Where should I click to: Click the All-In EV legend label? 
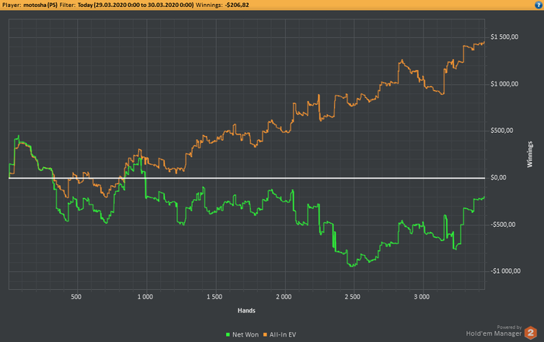click(283, 335)
